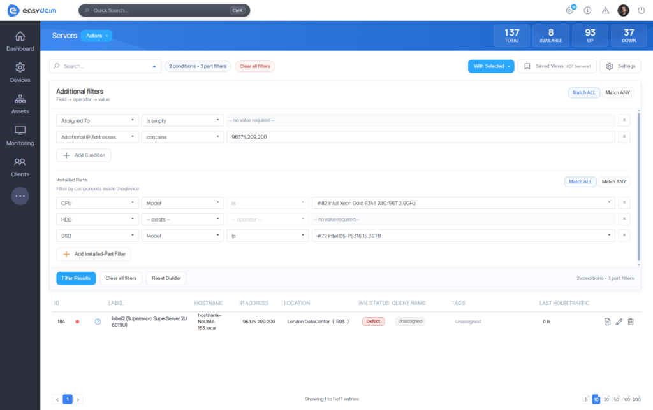Edit server 184 with pencil icon

point(619,322)
